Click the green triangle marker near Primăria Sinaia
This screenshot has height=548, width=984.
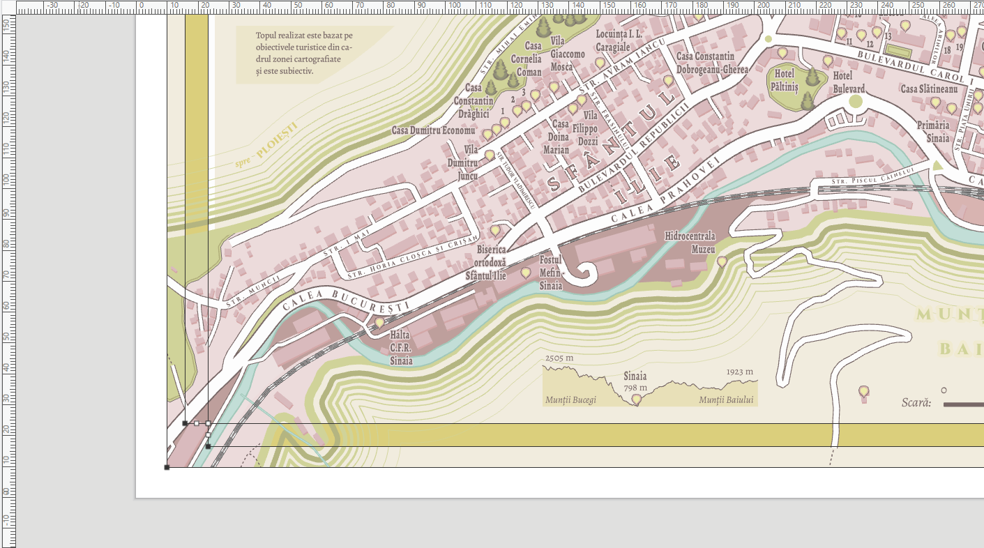[937, 165]
